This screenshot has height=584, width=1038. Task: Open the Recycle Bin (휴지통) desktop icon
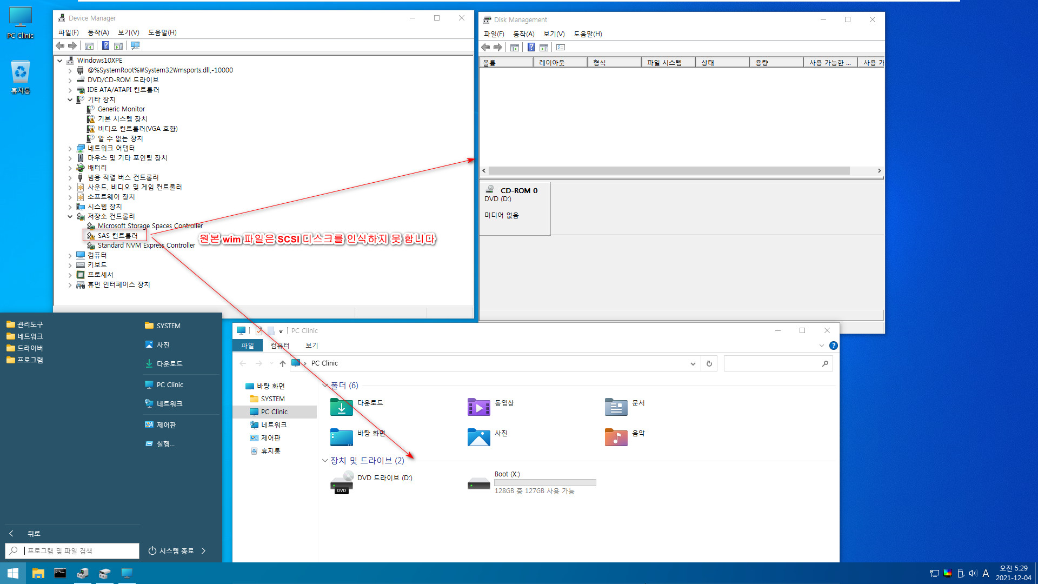20,77
